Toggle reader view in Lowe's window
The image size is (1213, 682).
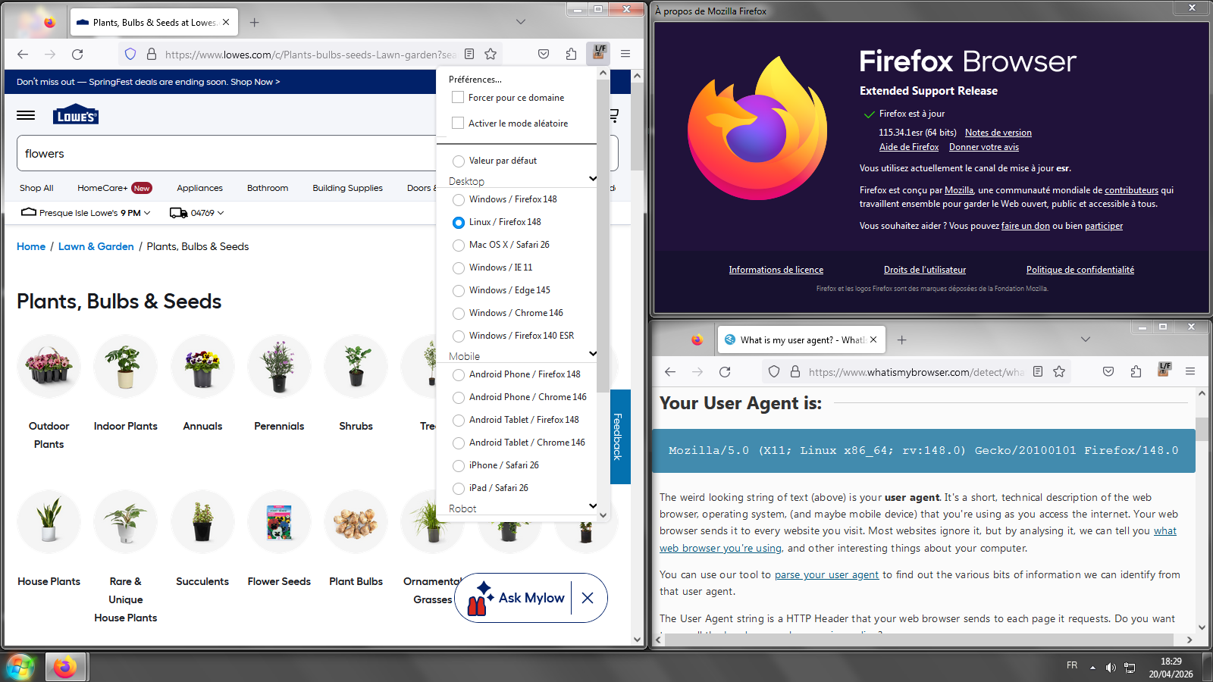point(469,55)
